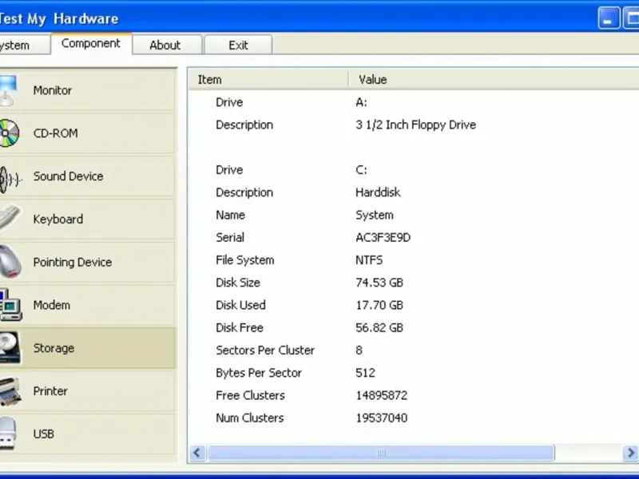Viewport: 639px width, 479px height.
Task: Click the Modem computers icon
Action: [x=10, y=305]
